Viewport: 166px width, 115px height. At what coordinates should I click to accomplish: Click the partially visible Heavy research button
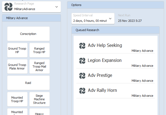pos(39,112)
